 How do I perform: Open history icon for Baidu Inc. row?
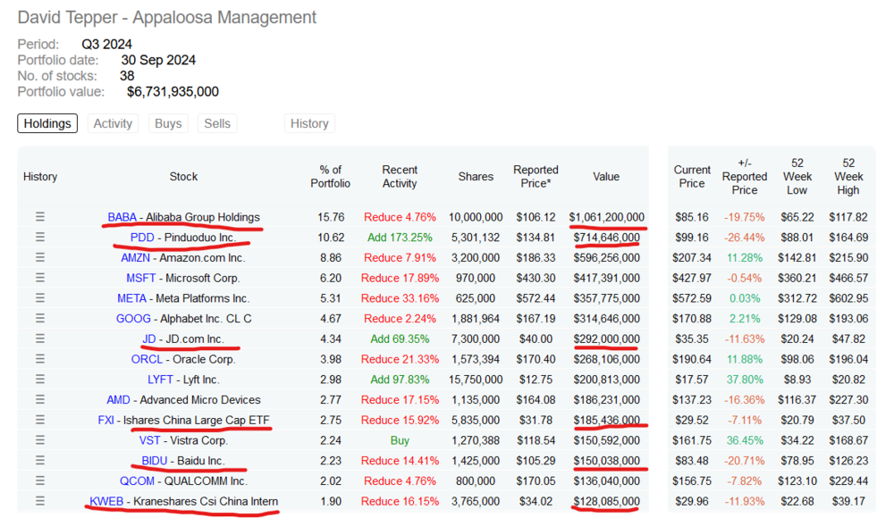pos(40,461)
